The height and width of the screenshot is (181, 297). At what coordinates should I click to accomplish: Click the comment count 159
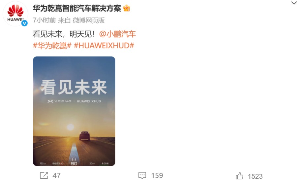(x=157, y=175)
